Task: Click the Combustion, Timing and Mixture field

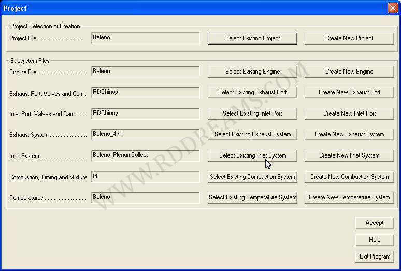Action: pos(145,177)
